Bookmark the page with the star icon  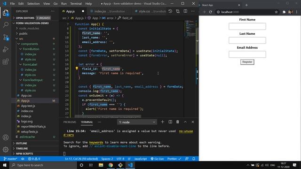(x=276, y=12)
